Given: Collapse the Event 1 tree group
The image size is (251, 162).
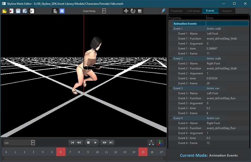Looking at the screenshot, I should click(170, 29).
